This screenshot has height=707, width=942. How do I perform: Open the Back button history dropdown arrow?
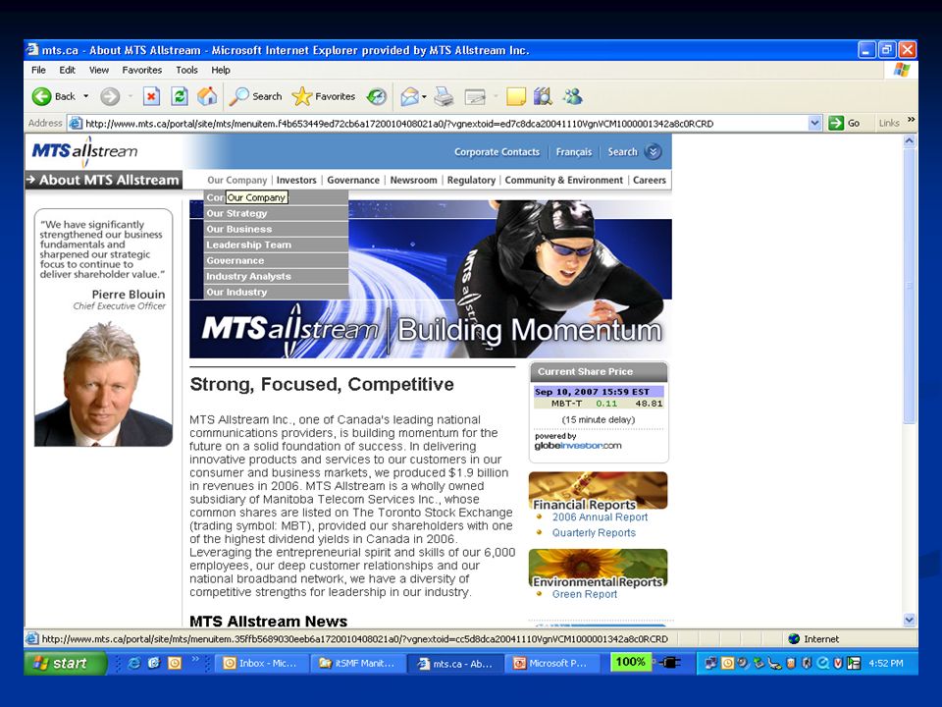86,96
